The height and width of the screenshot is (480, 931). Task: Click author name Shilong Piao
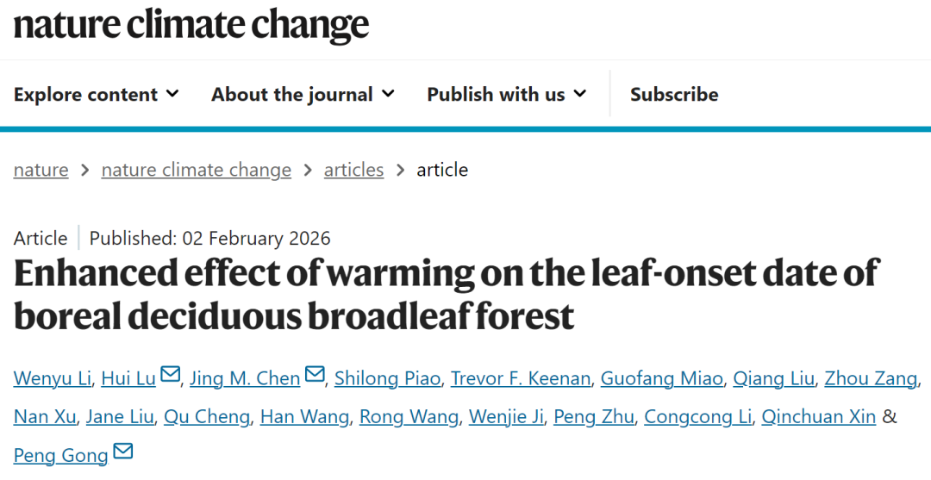[x=387, y=378]
